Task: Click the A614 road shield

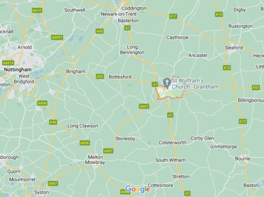Action: [x=37, y=11]
